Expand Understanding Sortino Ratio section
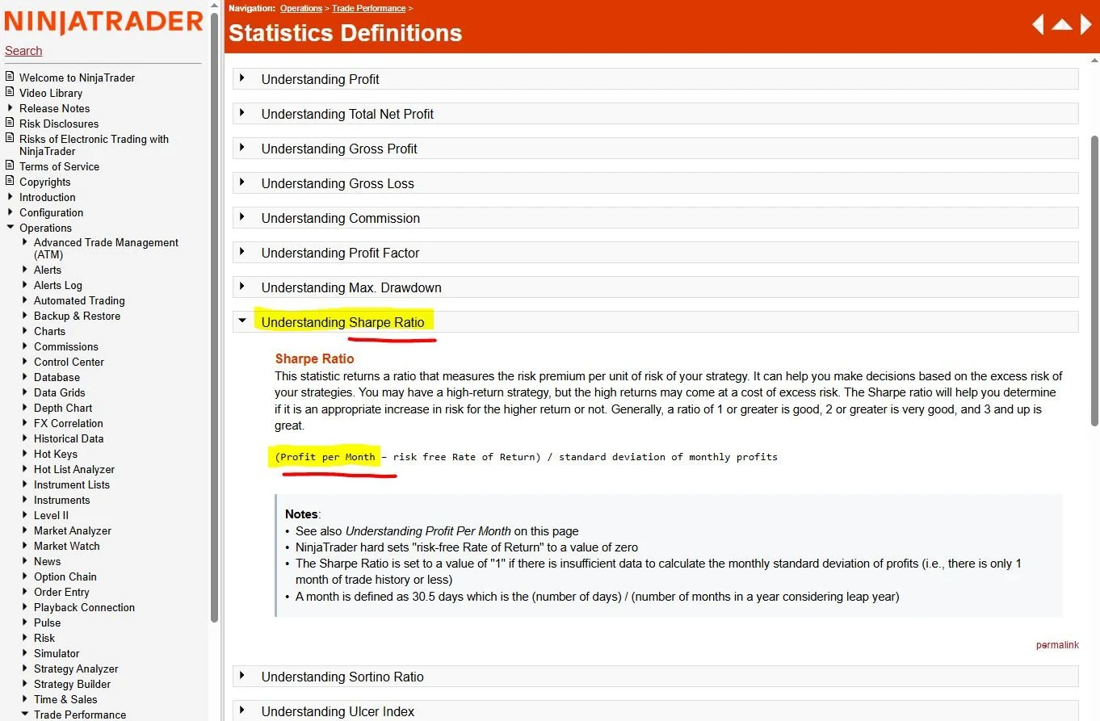The image size is (1100, 721). pyautogui.click(x=655, y=677)
